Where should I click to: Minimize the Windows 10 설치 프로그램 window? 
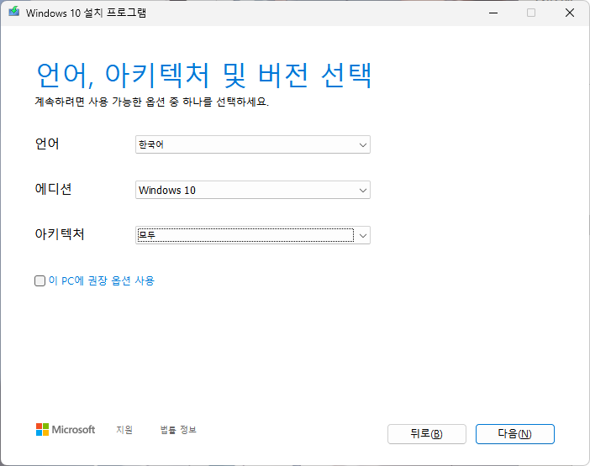tap(493, 13)
